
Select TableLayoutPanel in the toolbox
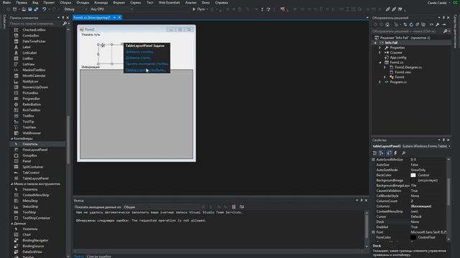click(x=35, y=178)
